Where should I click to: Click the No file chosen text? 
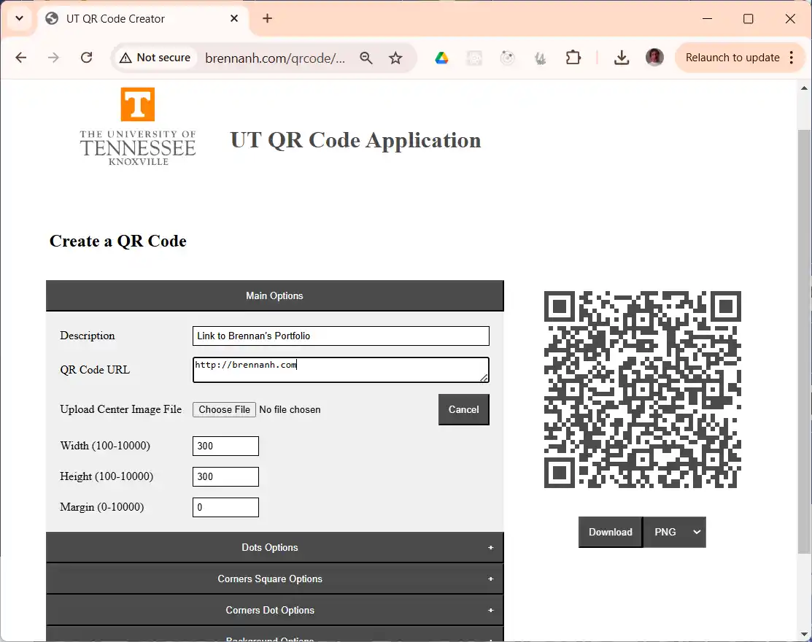[290, 409]
